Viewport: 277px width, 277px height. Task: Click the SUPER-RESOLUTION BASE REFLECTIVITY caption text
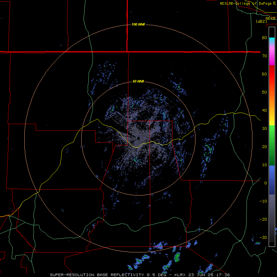[x=97, y=275]
